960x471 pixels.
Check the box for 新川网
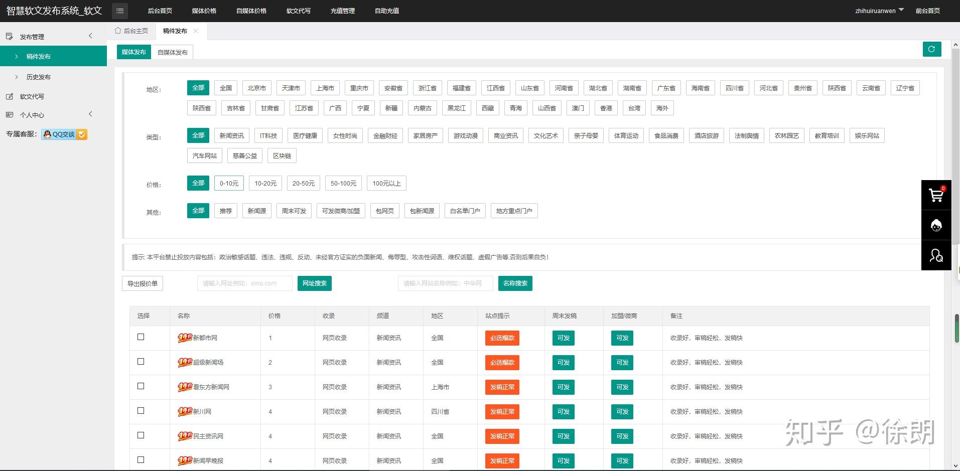(x=141, y=411)
